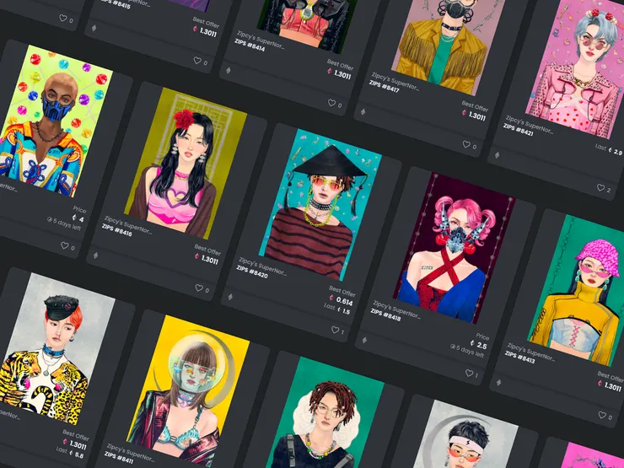The image size is (624, 468).
Task: Favorite ZIPS #8416 with its heart icon
Action: click(199, 288)
